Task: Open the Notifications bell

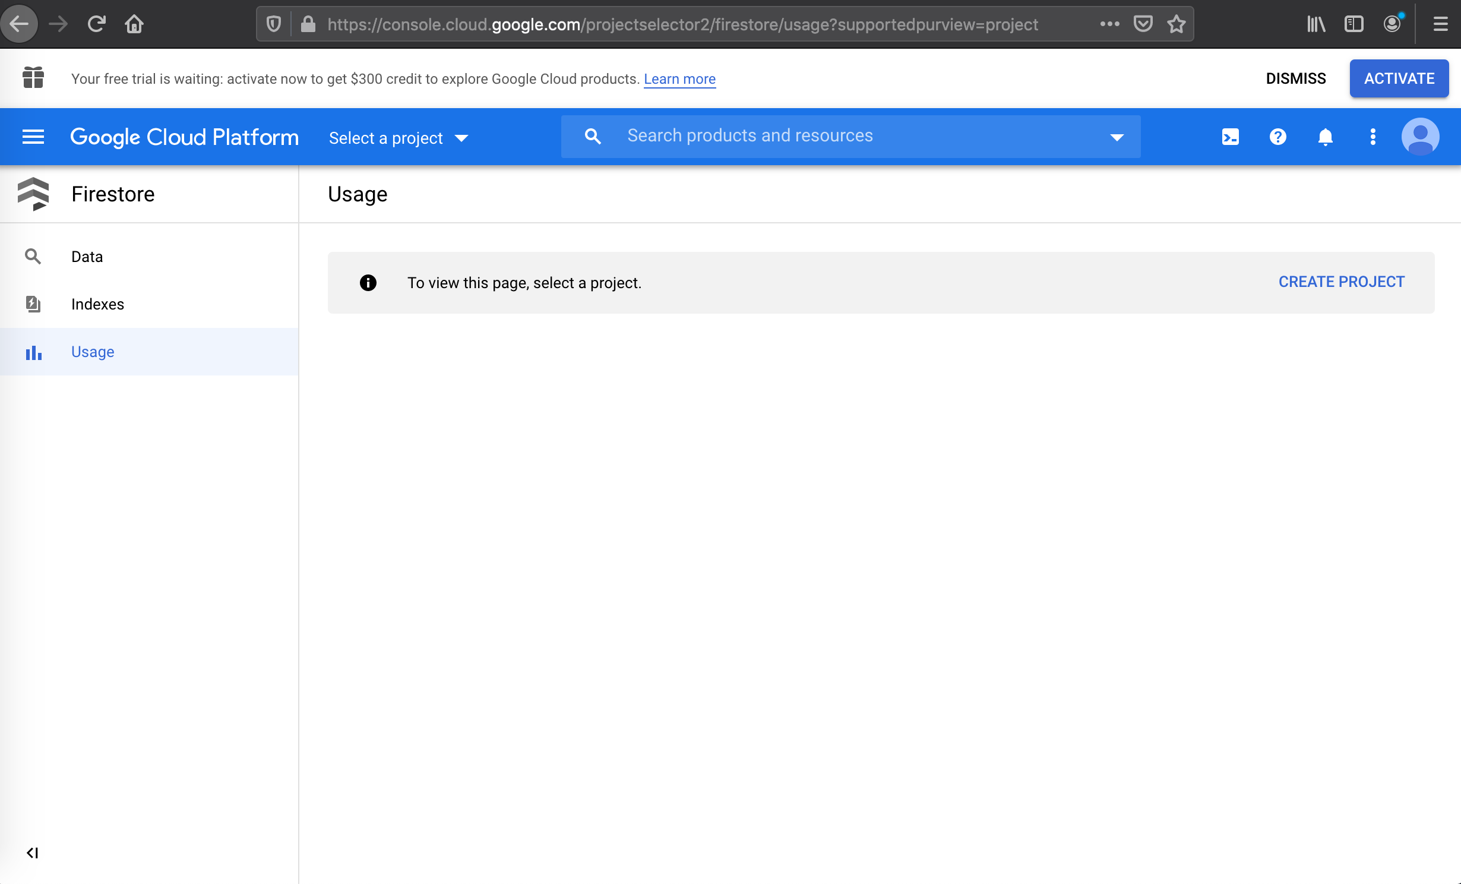Action: pos(1326,137)
